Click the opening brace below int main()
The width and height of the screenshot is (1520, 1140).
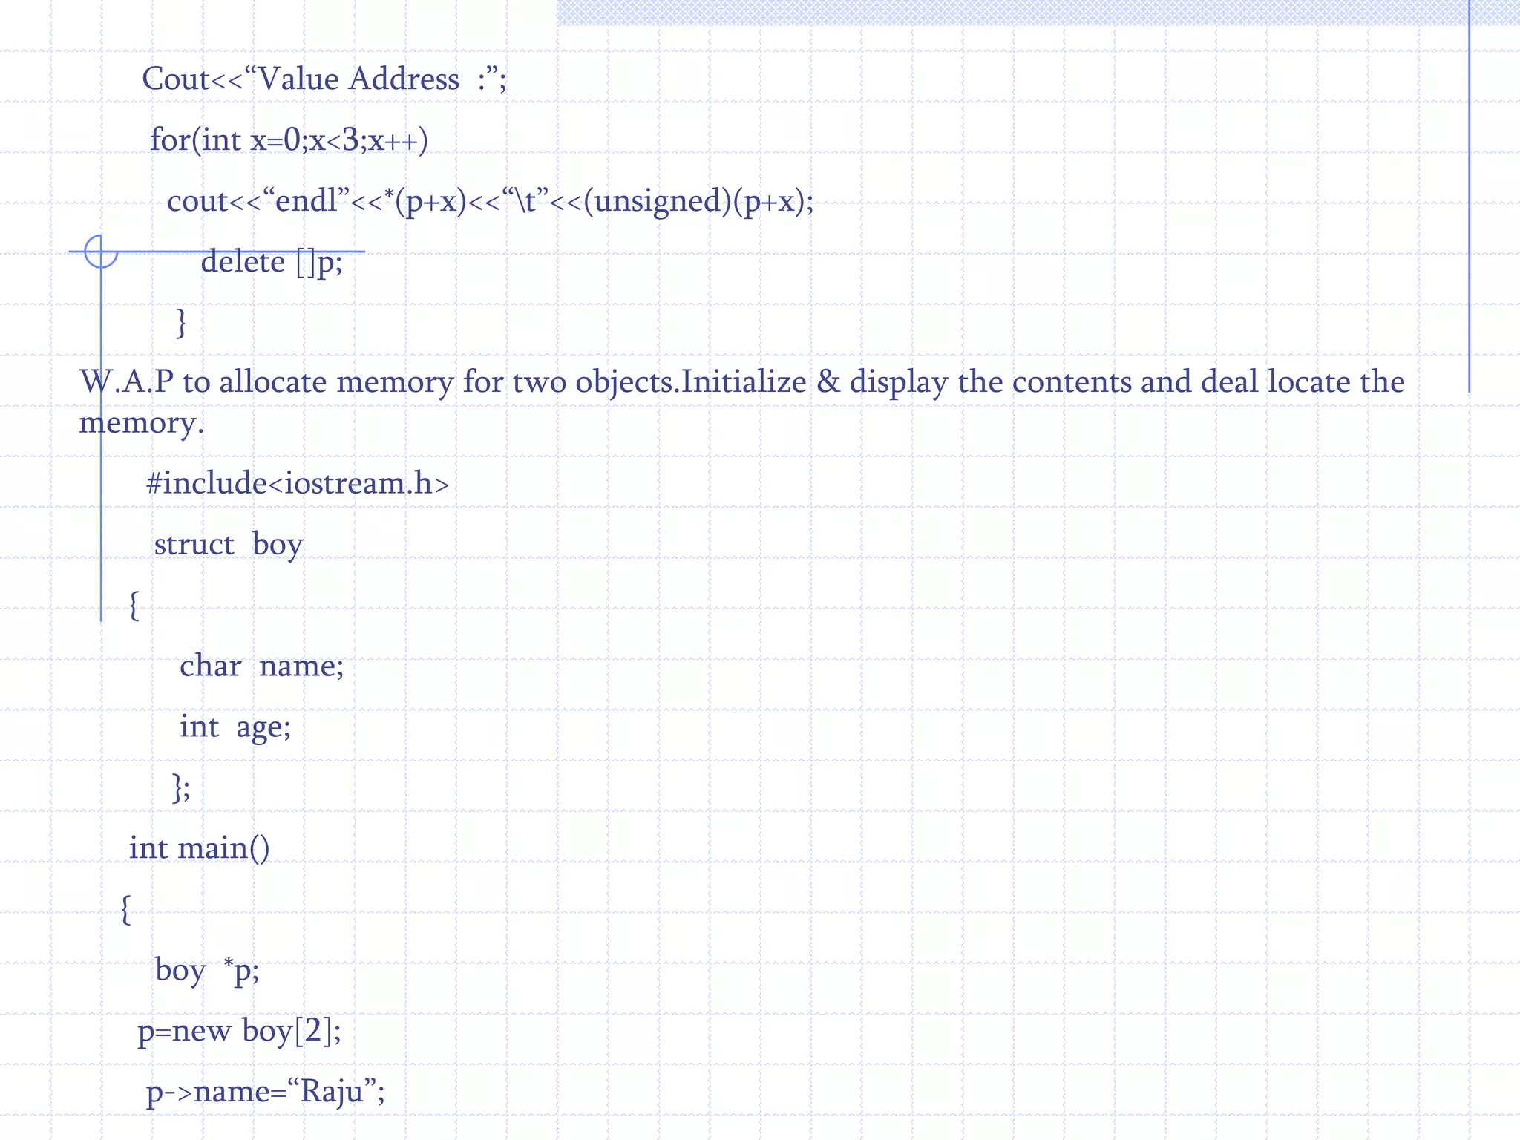[125, 909]
